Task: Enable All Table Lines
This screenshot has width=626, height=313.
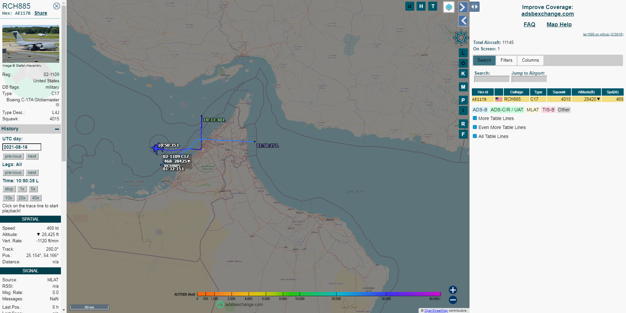Action: pos(475,136)
